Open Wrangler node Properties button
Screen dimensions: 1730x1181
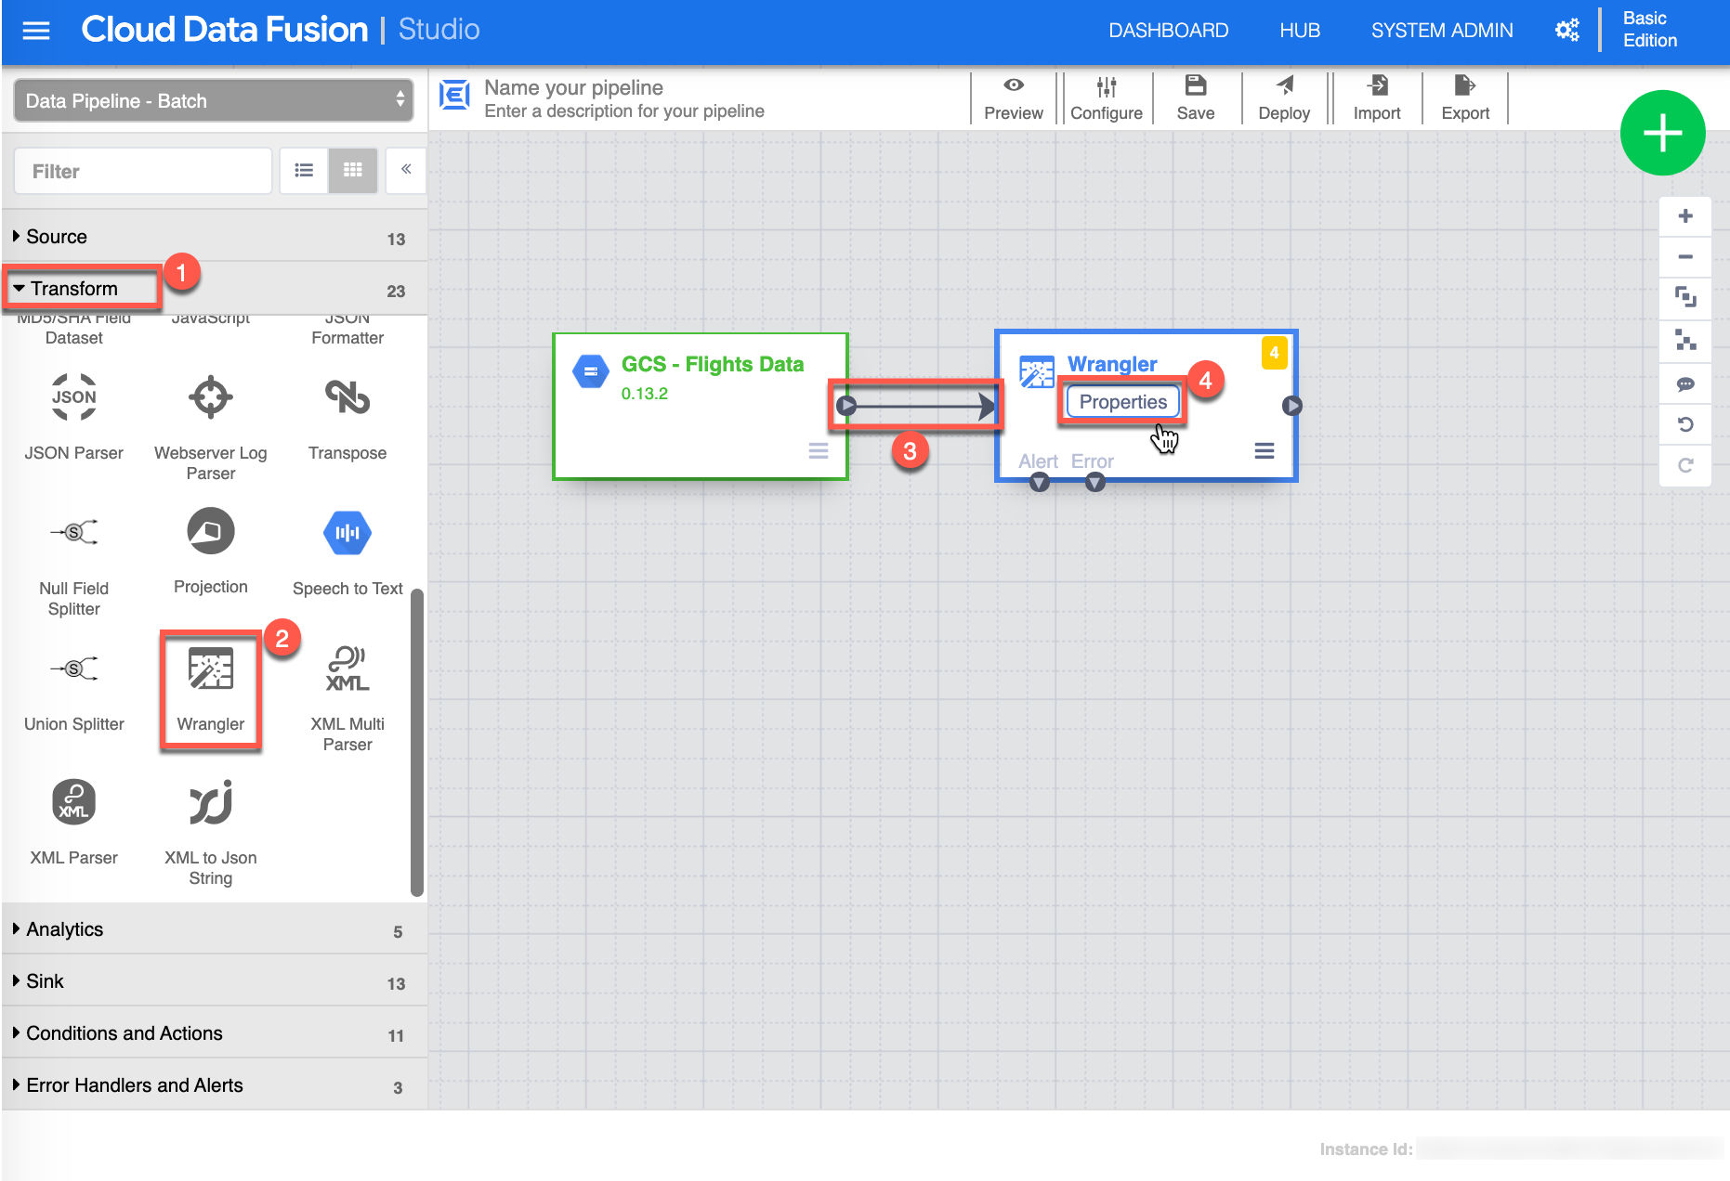point(1122,402)
